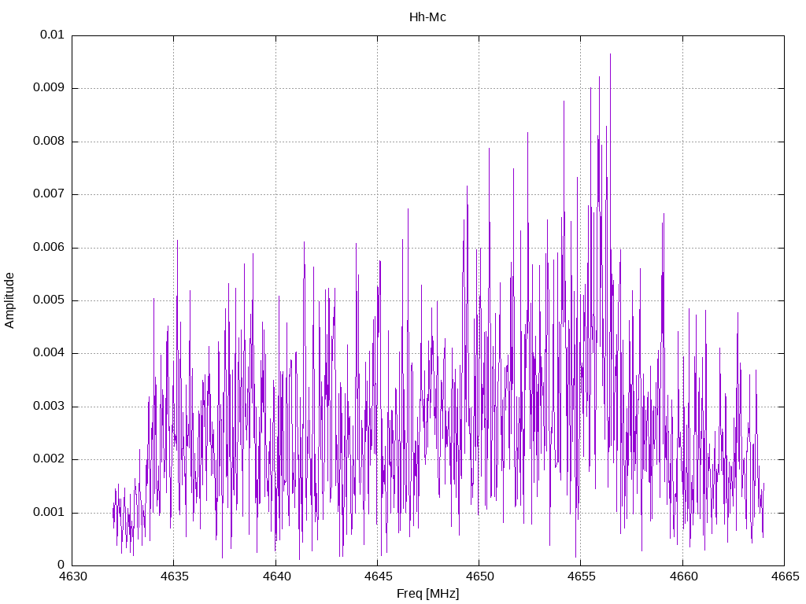Click the x-axis value 4640
The height and width of the screenshot is (604, 806).
coord(276,576)
